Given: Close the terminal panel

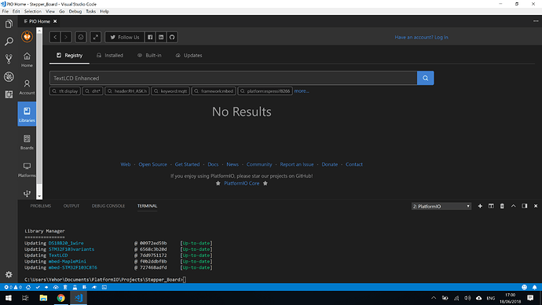Looking at the screenshot, I should click(x=536, y=206).
